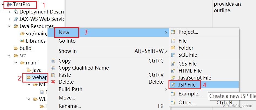Select the build folder in tree
The height and width of the screenshot is (110, 256).
25,48
